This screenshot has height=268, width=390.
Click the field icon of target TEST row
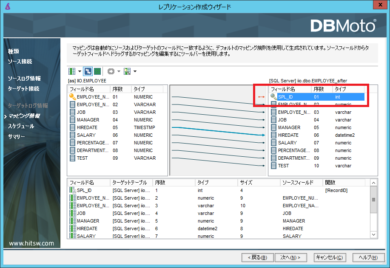(273, 166)
